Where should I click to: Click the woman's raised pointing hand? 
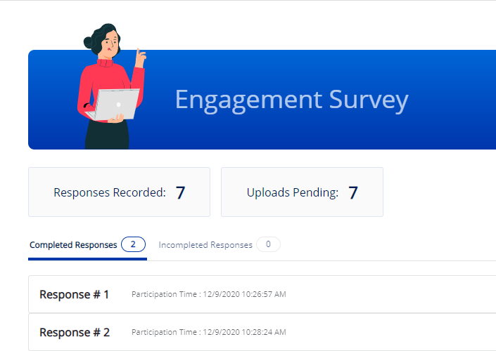pyautogui.click(x=139, y=56)
